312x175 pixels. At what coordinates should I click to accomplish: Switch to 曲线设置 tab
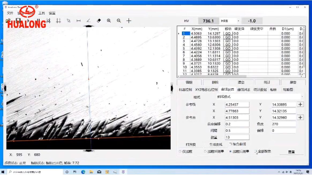click(x=227, y=90)
